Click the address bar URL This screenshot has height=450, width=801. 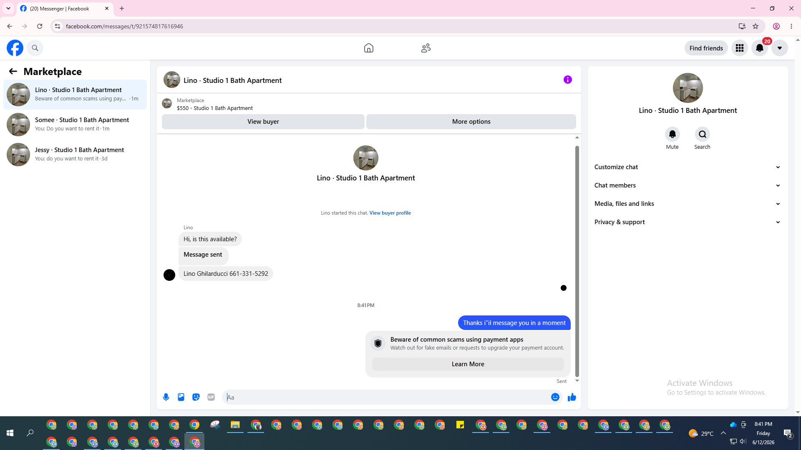pyautogui.click(x=124, y=26)
